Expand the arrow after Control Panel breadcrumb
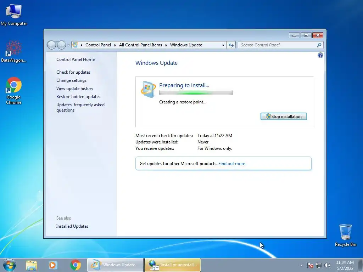 pos(115,45)
